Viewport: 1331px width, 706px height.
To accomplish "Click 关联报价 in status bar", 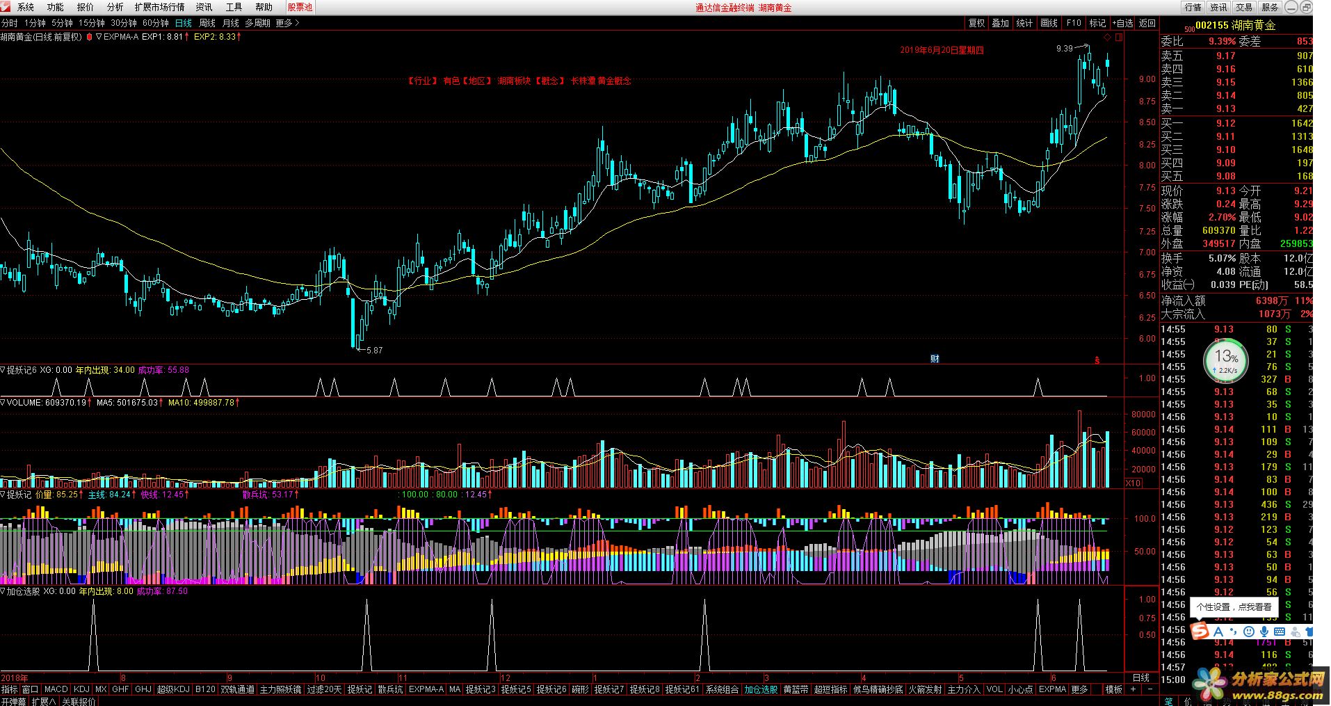I will tap(79, 701).
